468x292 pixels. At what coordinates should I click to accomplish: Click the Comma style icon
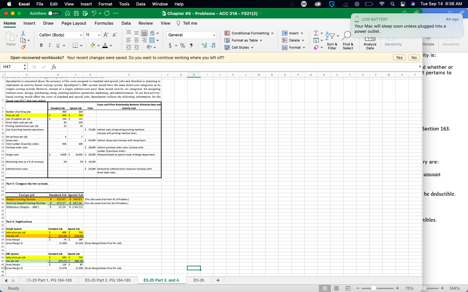tap(191, 45)
